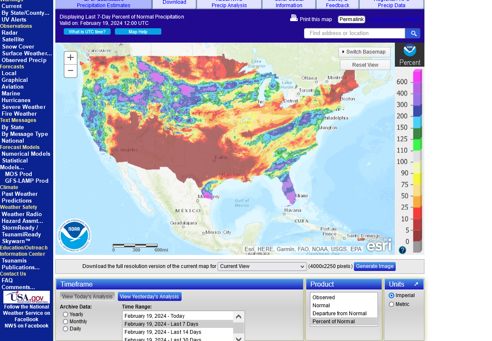The width and height of the screenshot is (492, 341).
Task: Open Fire Weather sidebar link
Action: click(19, 114)
